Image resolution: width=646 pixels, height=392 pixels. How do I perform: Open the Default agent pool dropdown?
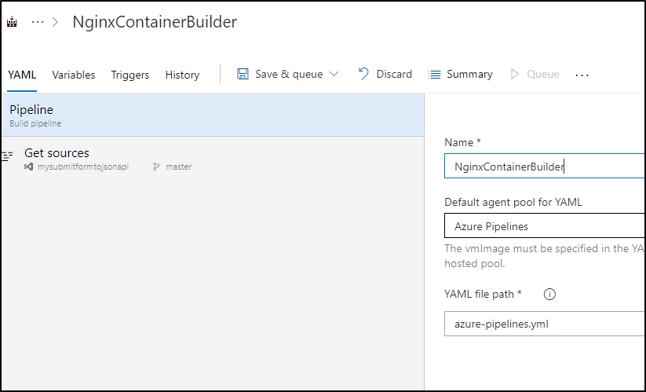pyautogui.click(x=545, y=226)
